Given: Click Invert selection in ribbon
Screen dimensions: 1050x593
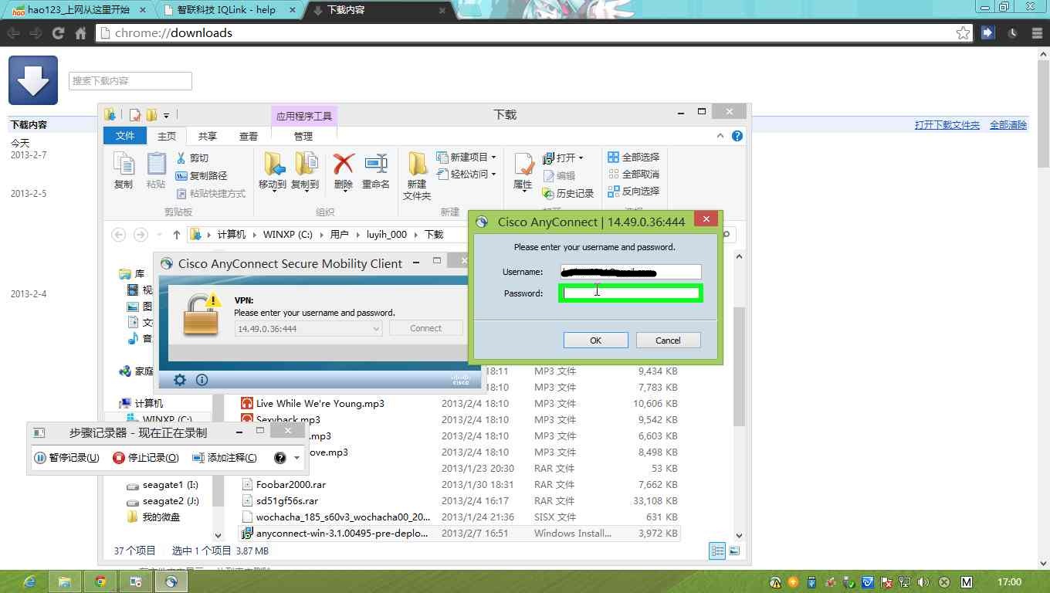Looking at the screenshot, I should (x=633, y=191).
